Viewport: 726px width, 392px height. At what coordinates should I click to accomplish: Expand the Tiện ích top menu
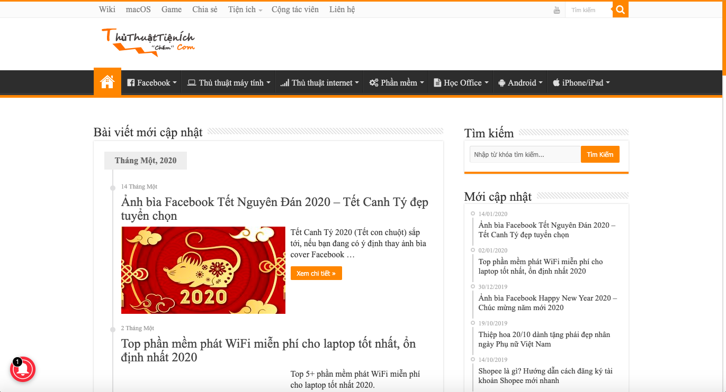click(x=245, y=10)
